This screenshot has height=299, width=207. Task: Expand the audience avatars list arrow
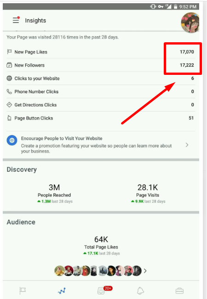click(145, 271)
